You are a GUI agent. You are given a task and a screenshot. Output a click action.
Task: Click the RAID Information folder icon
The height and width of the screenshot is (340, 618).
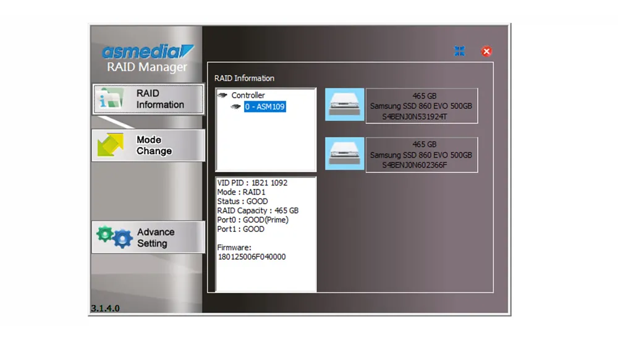[111, 98]
